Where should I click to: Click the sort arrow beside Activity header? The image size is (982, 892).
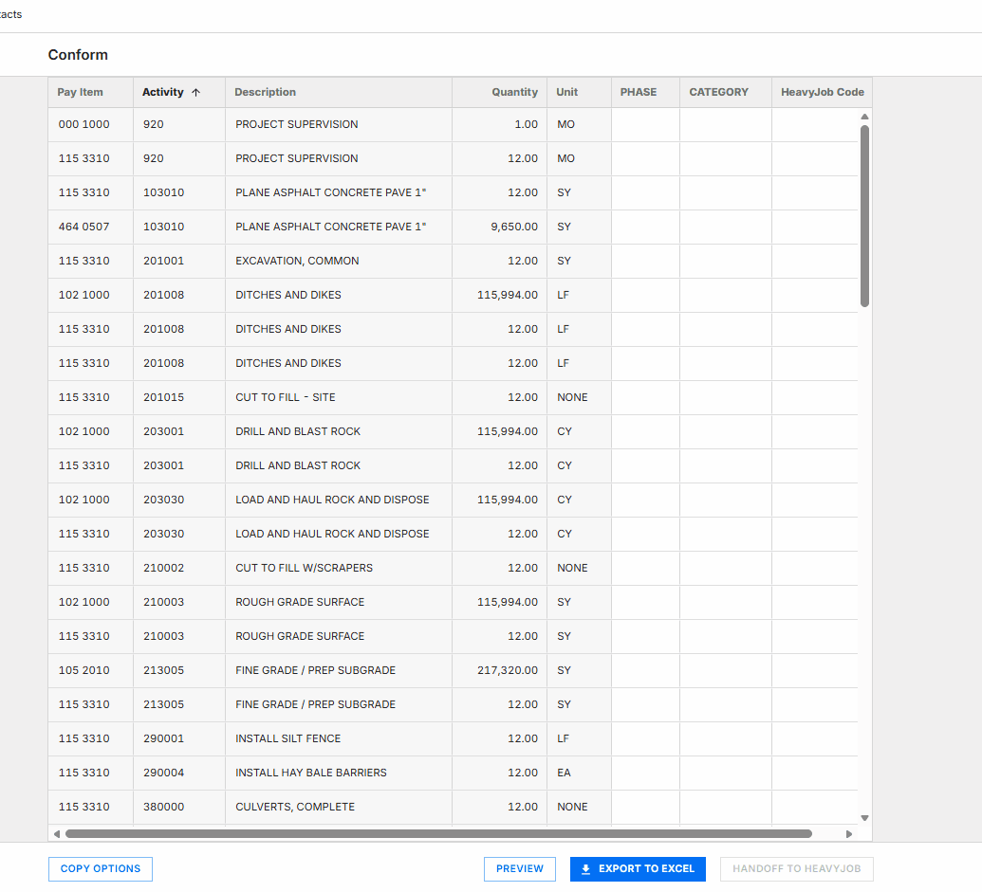(x=195, y=92)
